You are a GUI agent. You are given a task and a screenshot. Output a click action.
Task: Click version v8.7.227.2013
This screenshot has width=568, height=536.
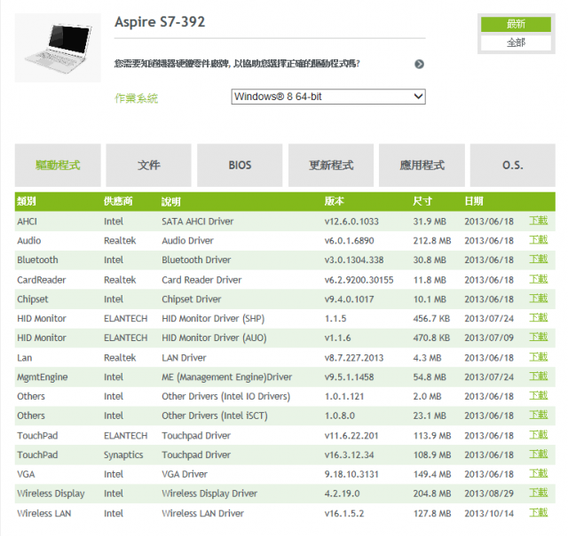(x=354, y=358)
